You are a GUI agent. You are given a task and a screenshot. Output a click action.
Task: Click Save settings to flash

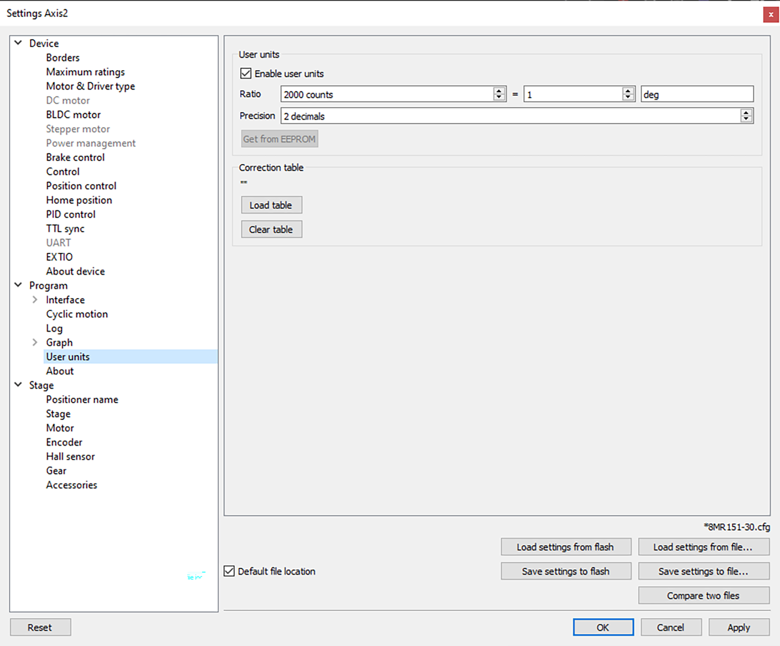coord(566,571)
